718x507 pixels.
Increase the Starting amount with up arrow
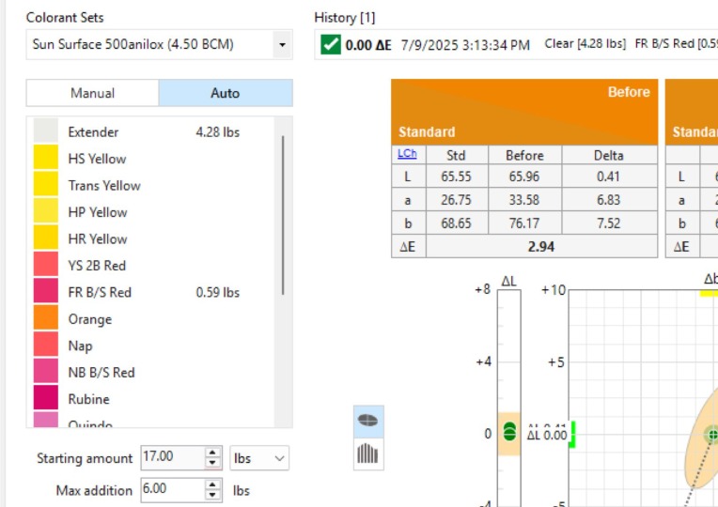tap(213, 453)
